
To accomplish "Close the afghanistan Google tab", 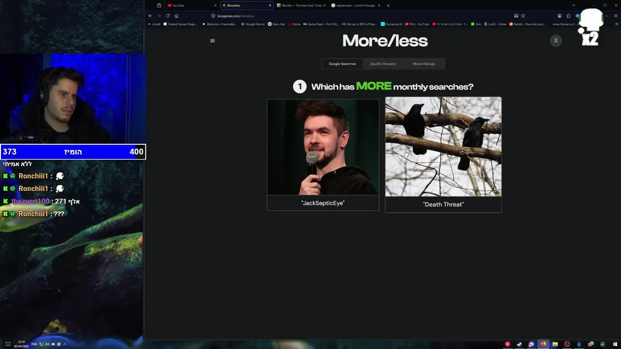I will tap(379, 5).
